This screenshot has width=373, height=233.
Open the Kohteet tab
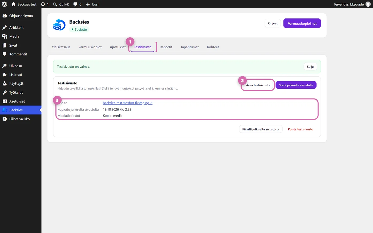point(213,47)
